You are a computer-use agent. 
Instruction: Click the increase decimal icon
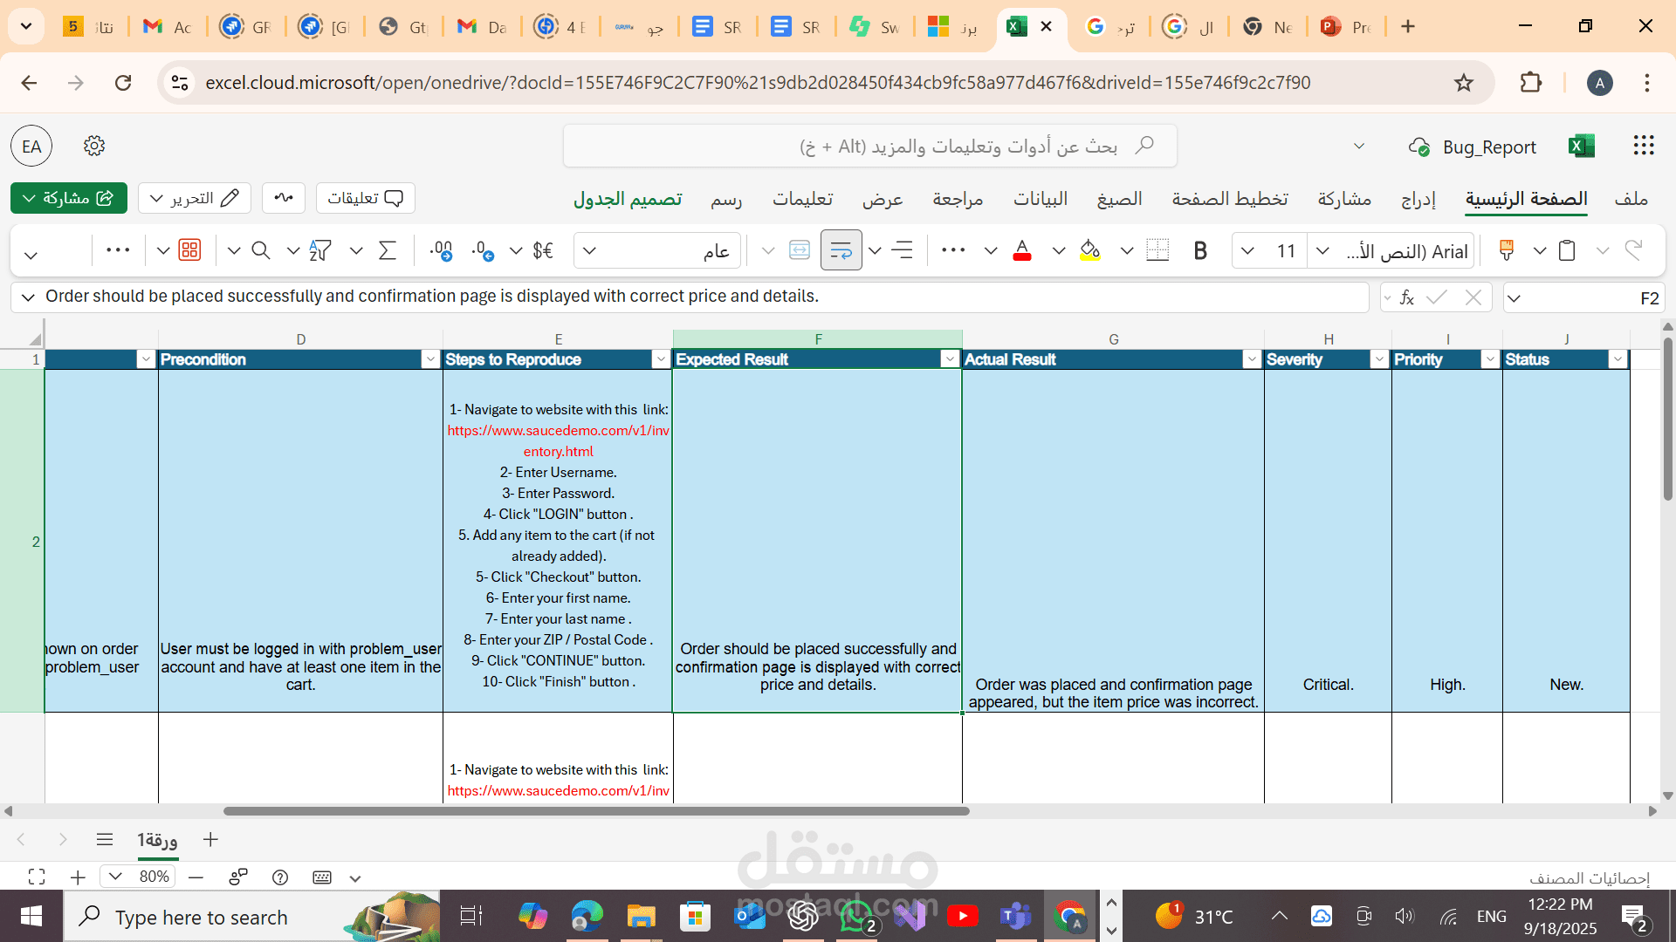tap(483, 251)
